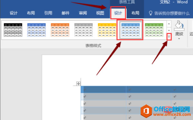Apply the gray table style
The height and width of the screenshot is (120, 193).
83,30
